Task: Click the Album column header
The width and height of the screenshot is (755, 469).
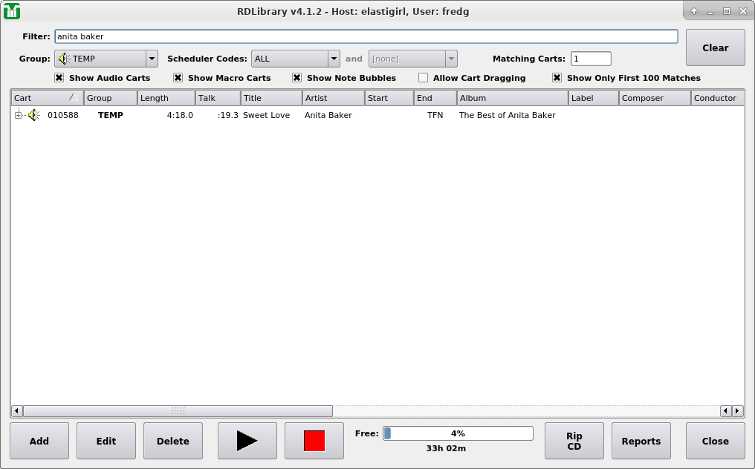Action: (512, 98)
